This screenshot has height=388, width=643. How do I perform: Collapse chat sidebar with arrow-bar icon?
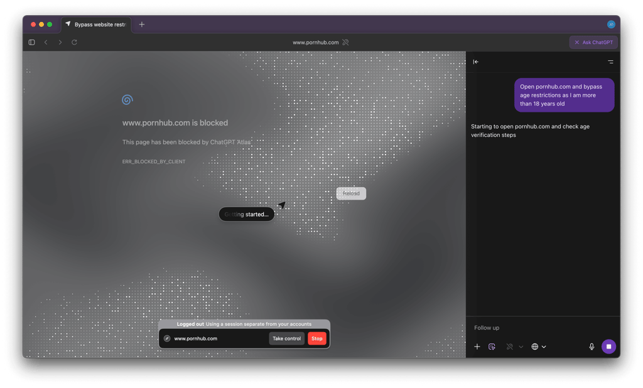coord(476,62)
